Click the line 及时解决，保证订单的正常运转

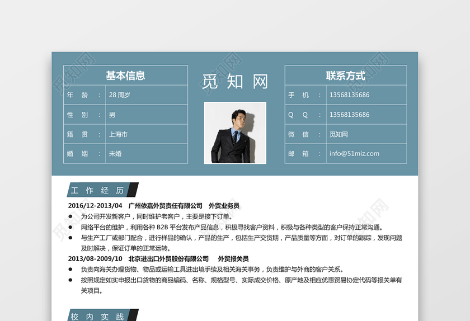125,248
